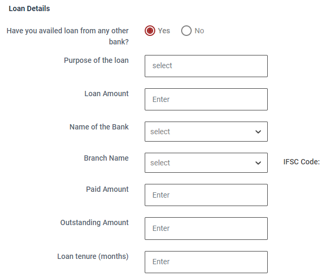Click the Purpose of the loan label
Viewport: 329px width, 279px height.
(x=96, y=60)
